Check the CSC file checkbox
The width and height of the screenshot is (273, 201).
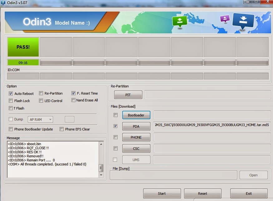point(115,148)
